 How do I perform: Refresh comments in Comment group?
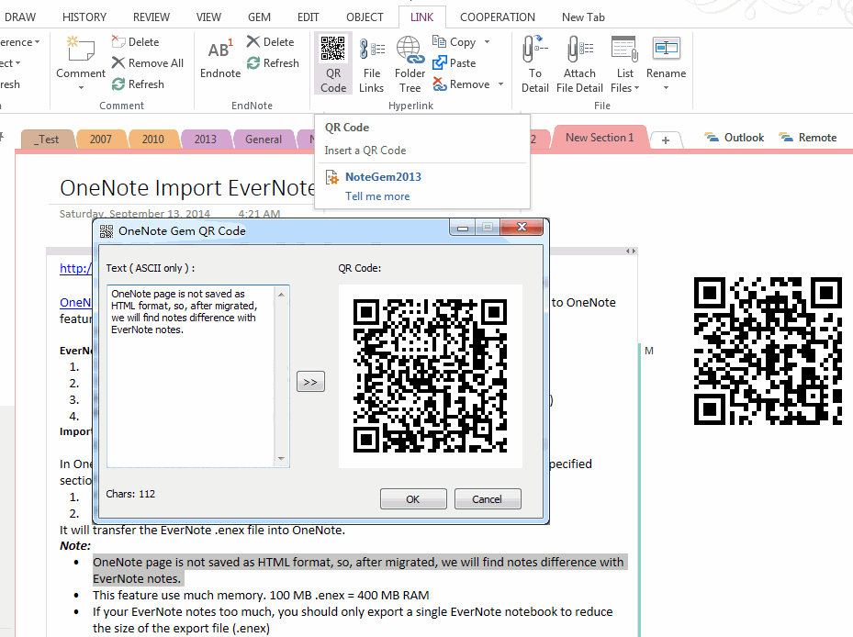138,84
